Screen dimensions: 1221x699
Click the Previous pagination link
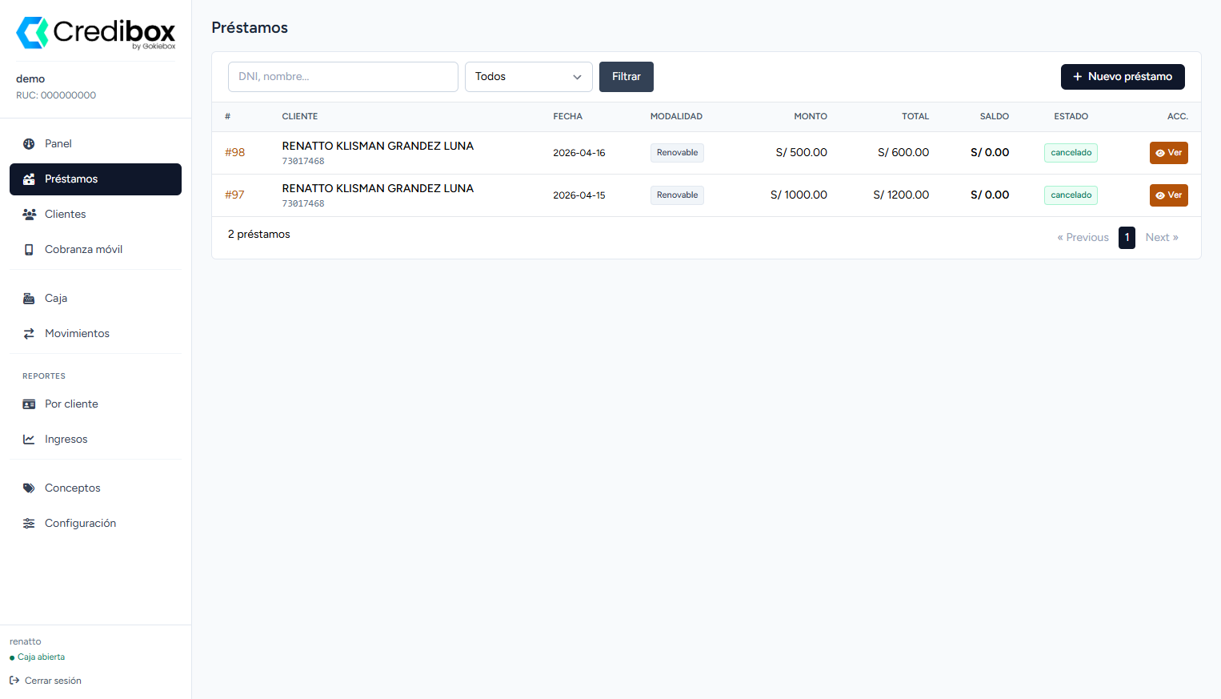point(1083,238)
